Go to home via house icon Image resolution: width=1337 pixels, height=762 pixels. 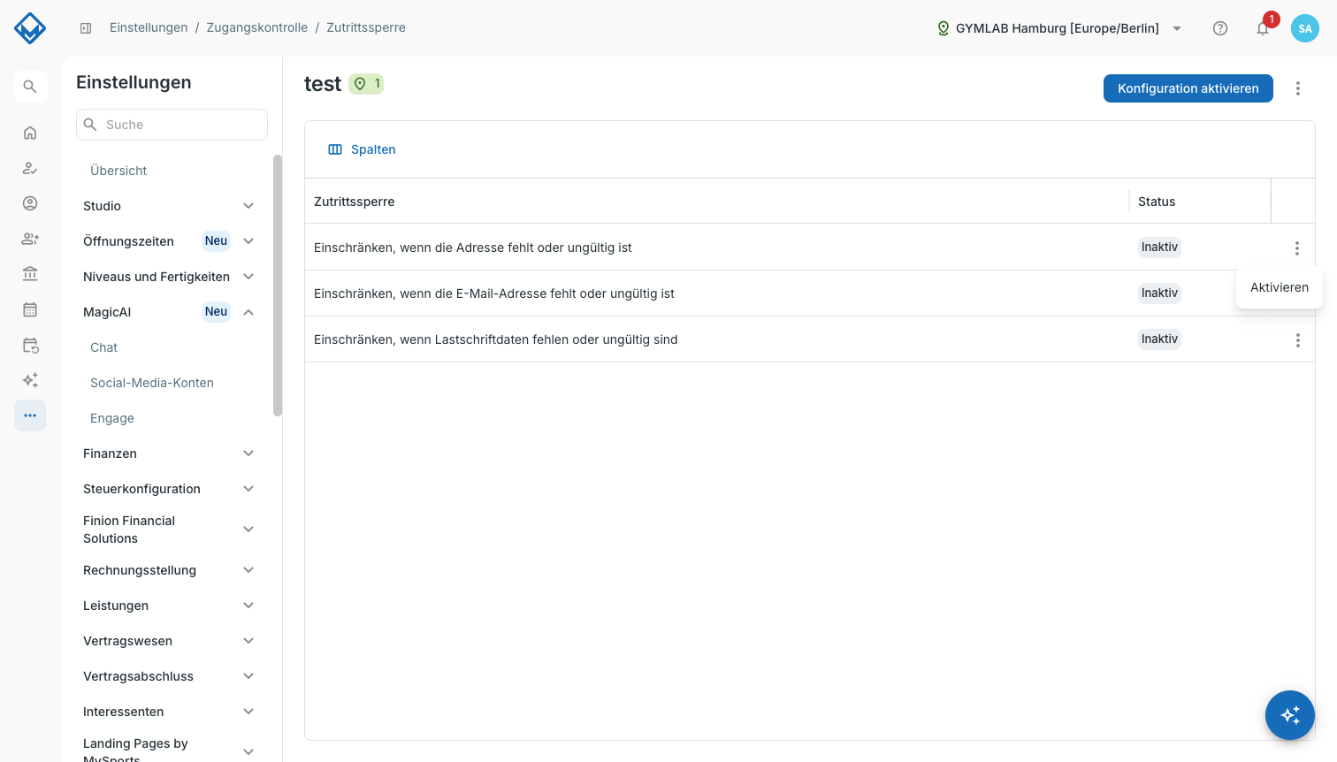30,133
